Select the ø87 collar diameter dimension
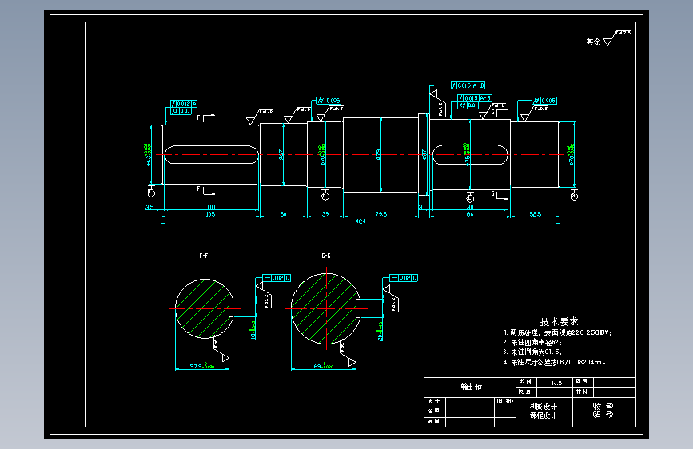The width and height of the screenshot is (693, 449). [x=424, y=155]
